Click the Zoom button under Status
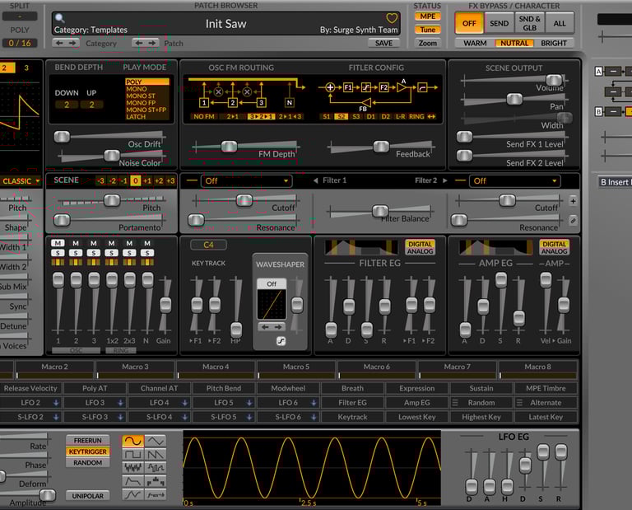This screenshot has width=632, height=510. click(427, 43)
